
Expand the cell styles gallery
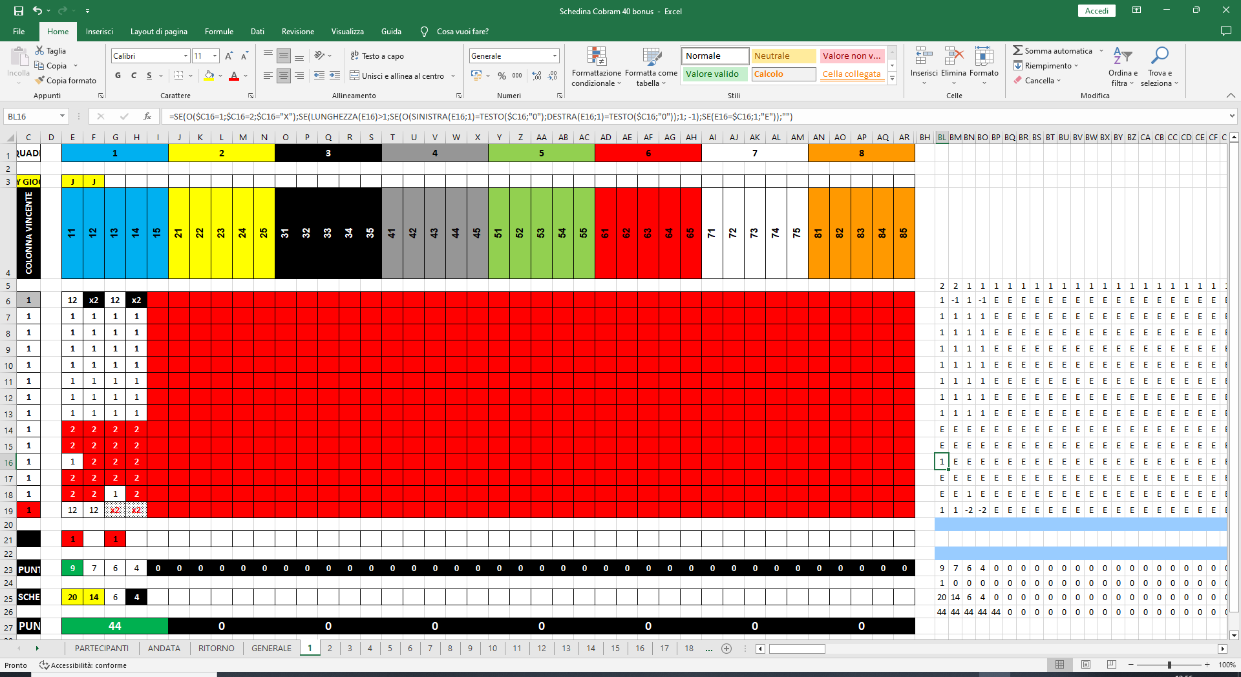tap(893, 79)
